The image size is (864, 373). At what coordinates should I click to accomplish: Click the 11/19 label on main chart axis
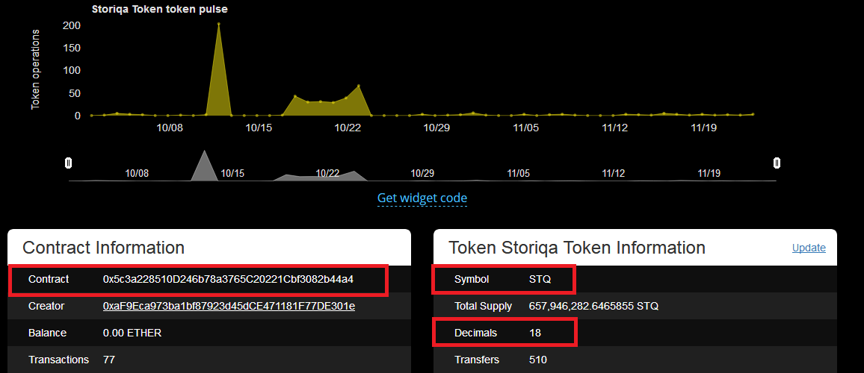[703, 128]
